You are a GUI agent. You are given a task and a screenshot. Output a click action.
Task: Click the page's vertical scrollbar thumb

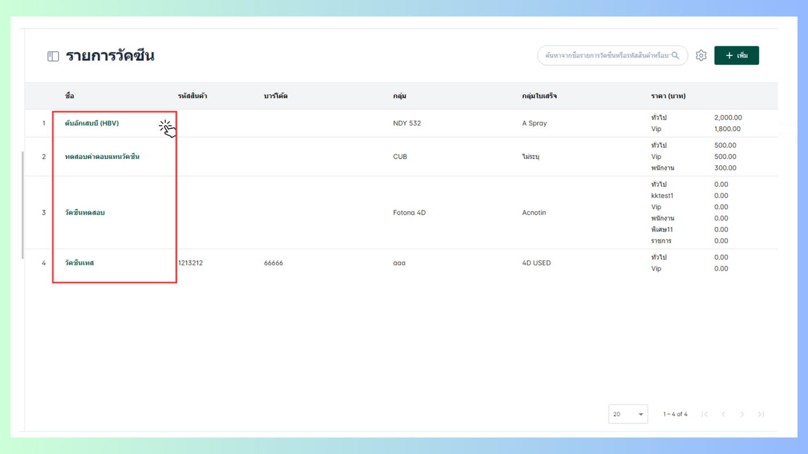tap(23, 205)
